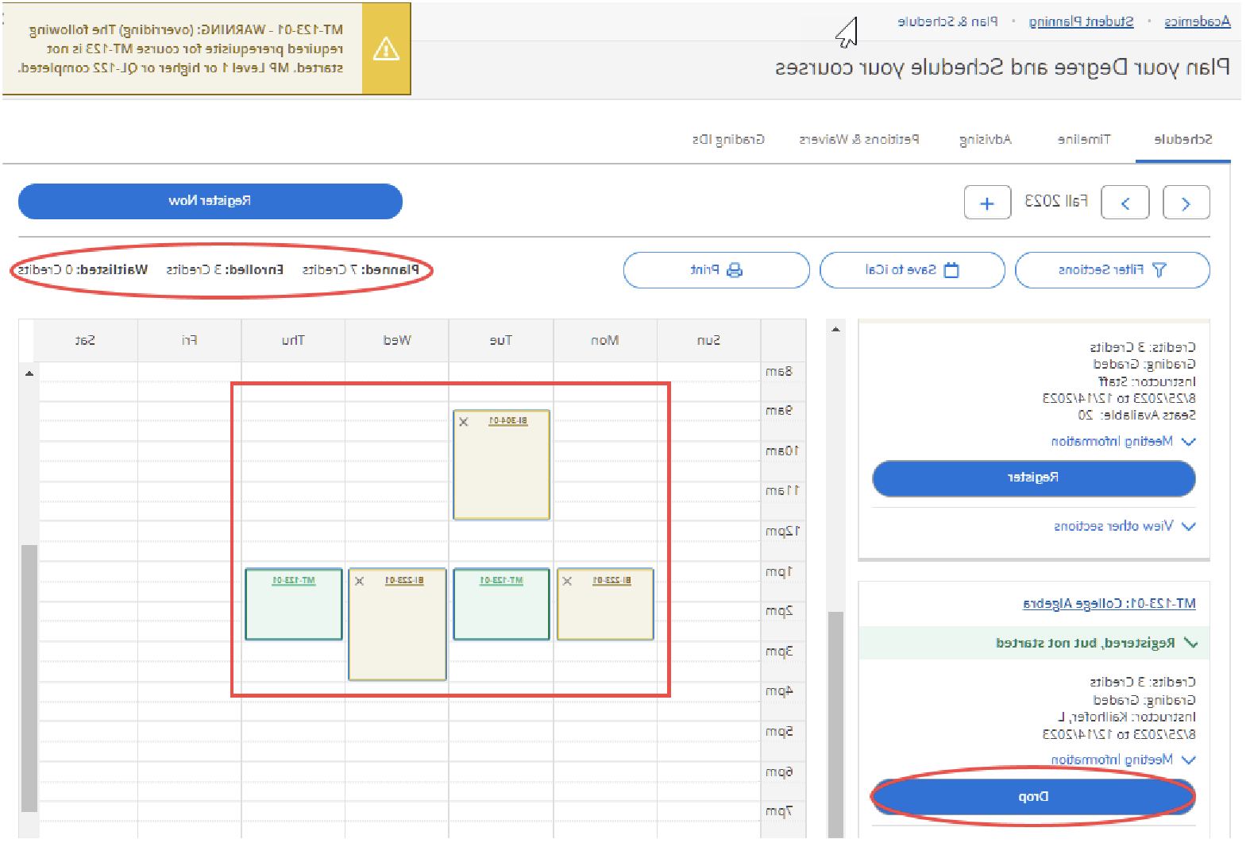Click the 12pm time label
The height and width of the screenshot is (847, 1250).
tap(782, 531)
